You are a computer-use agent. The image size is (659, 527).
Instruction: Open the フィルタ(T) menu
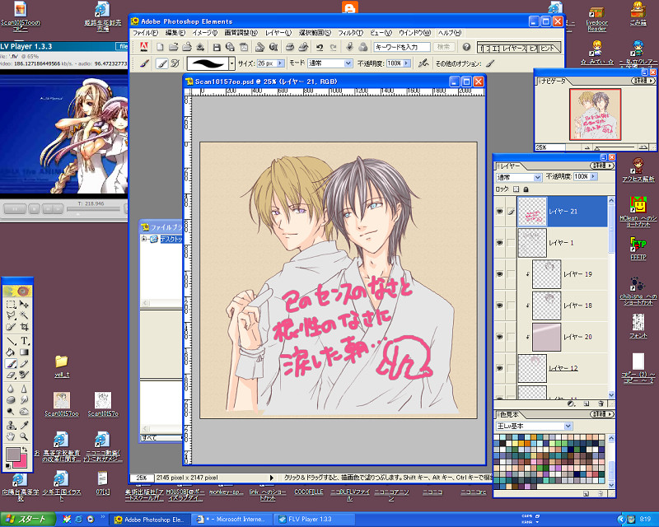click(351, 33)
